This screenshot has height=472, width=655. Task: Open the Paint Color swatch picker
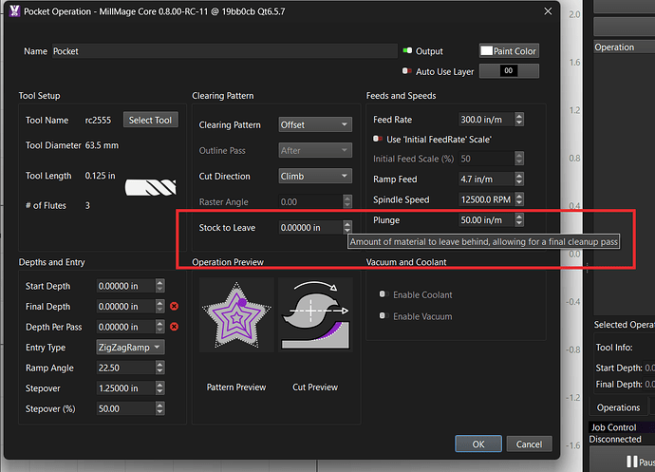(509, 51)
